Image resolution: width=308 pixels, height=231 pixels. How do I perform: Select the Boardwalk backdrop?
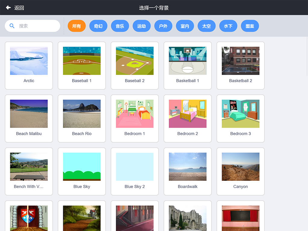point(188,171)
